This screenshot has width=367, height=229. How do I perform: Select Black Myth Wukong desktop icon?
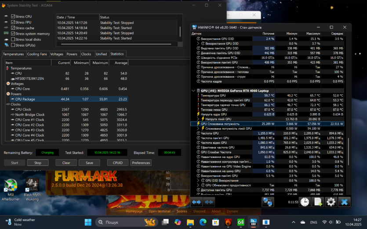pyautogui.click(x=32, y=190)
